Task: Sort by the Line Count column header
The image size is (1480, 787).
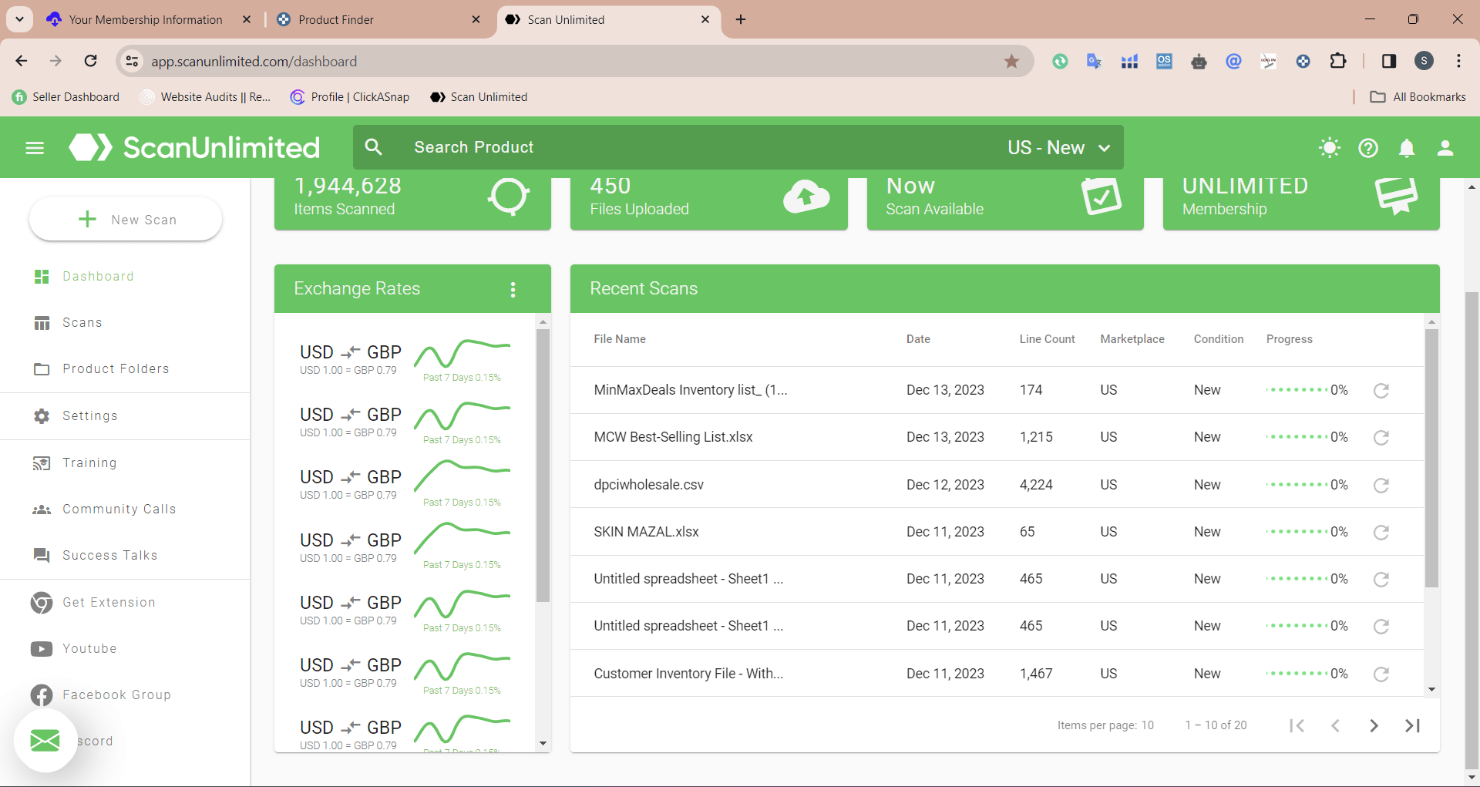Action: (x=1047, y=339)
